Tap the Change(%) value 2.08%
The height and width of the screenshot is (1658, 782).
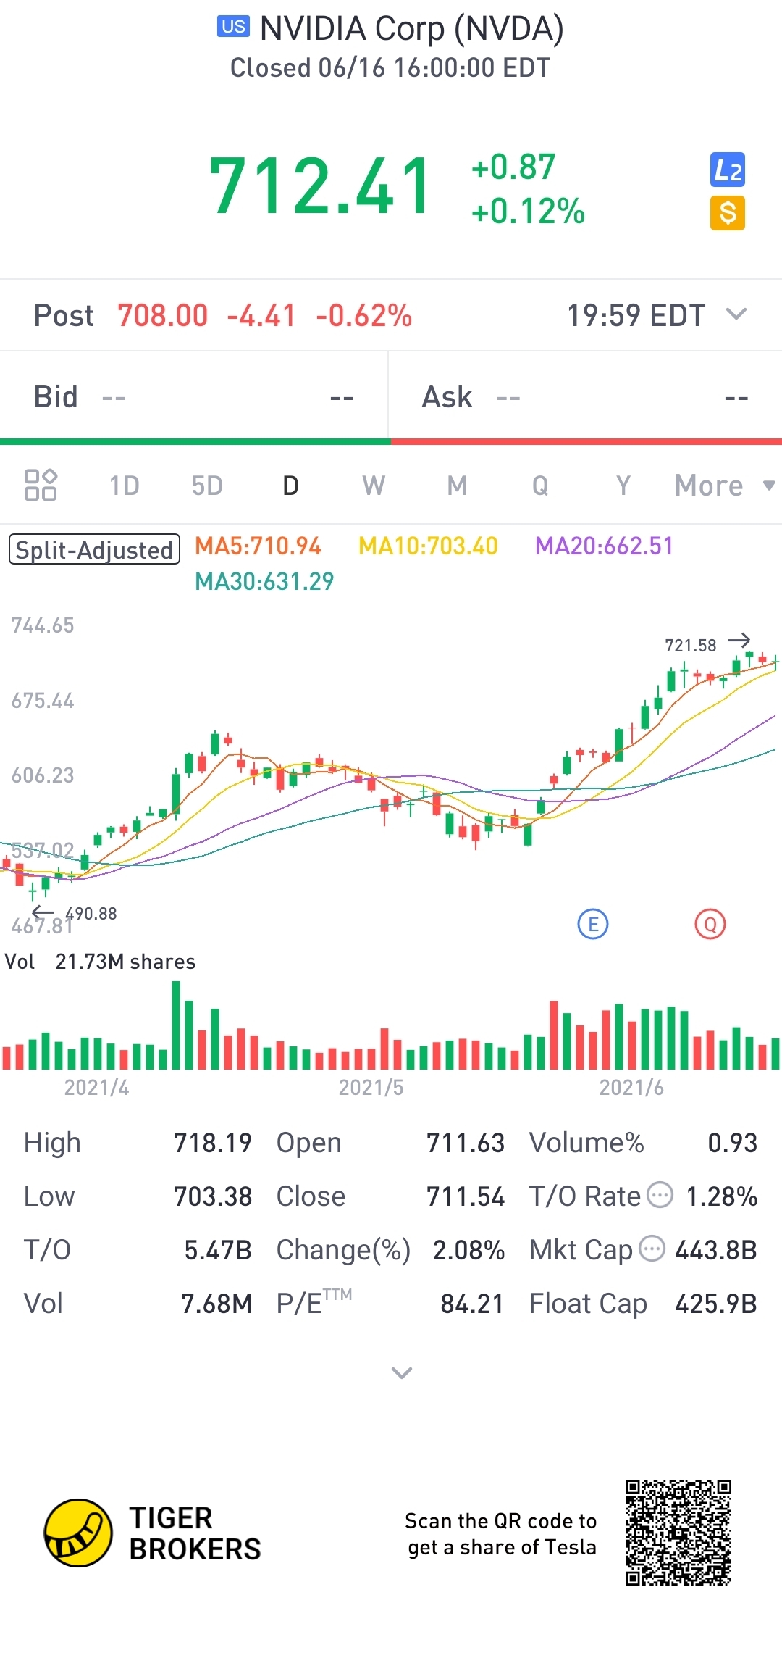coord(468,1250)
